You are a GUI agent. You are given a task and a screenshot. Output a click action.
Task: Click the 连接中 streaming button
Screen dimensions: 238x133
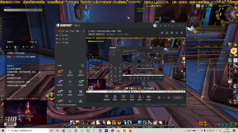click(178, 98)
